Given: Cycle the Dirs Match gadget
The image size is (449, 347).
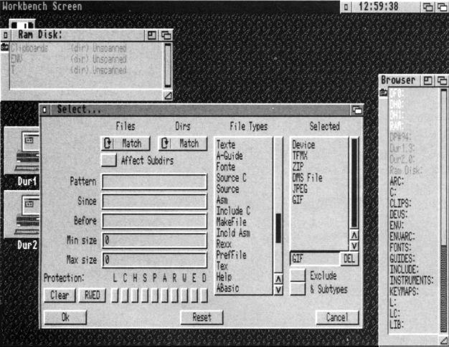Looking at the screenshot, I should click(183, 143).
